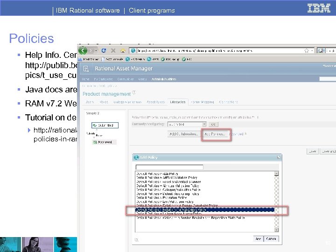
Task: Select the Category Validation Policy row
Action: 205,190
